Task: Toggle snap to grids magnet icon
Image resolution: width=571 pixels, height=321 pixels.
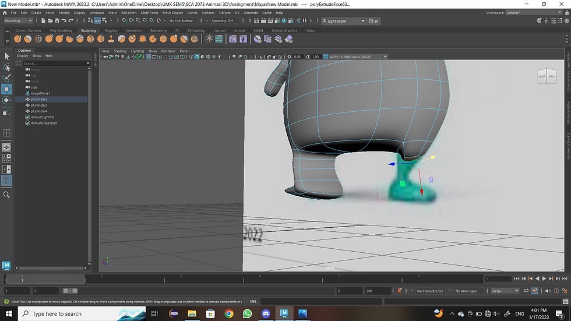Action: tap(125, 21)
